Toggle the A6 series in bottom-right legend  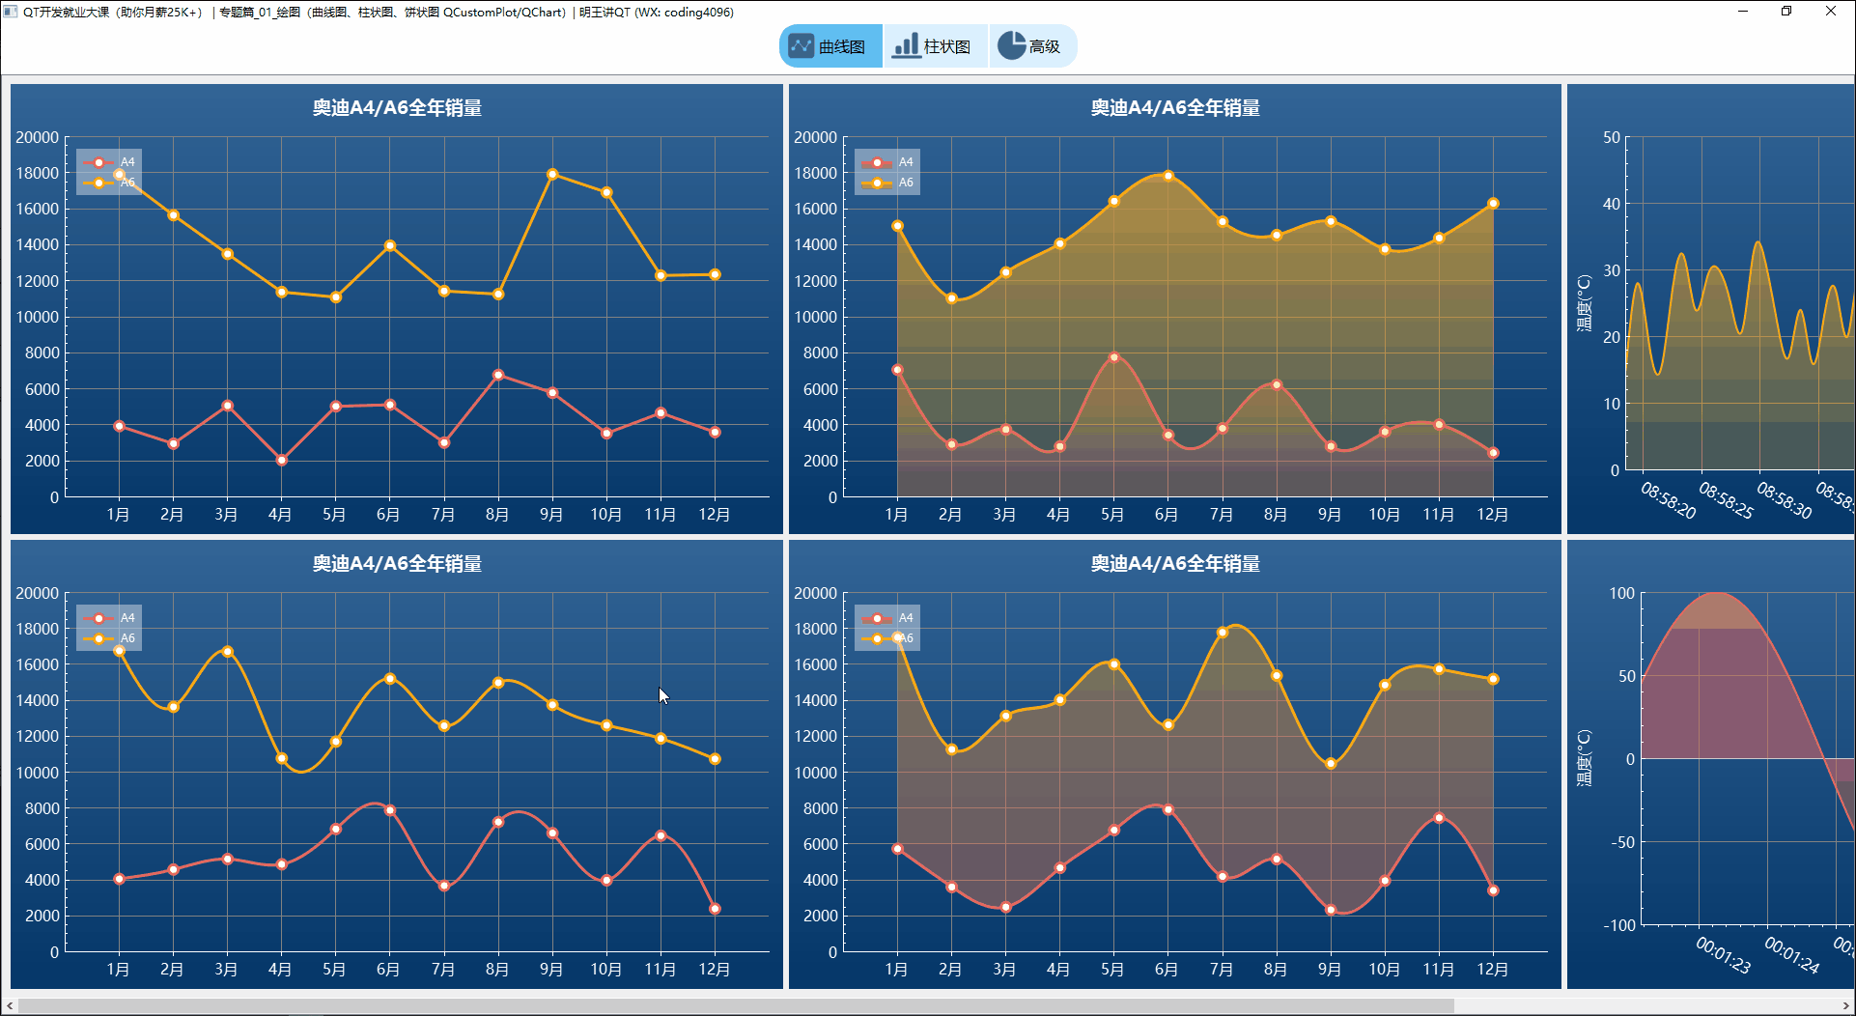coord(877,638)
